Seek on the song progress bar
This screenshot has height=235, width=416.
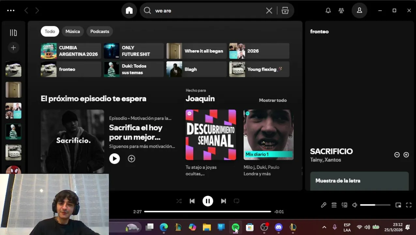pyautogui.click(x=208, y=211)
